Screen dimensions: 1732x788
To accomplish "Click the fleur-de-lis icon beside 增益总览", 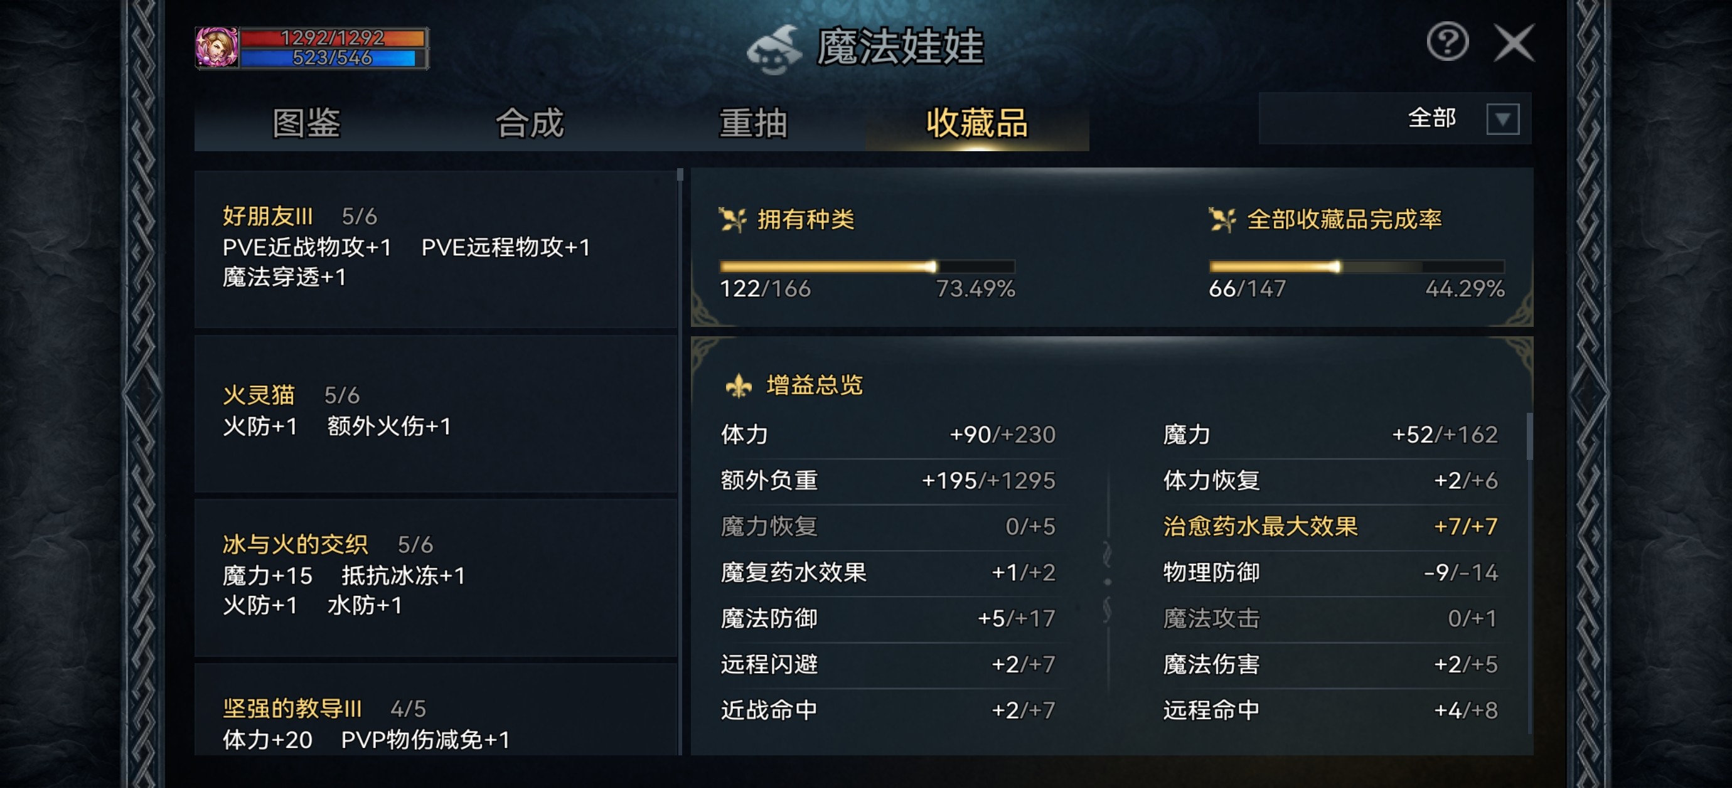I will [738, 385].
